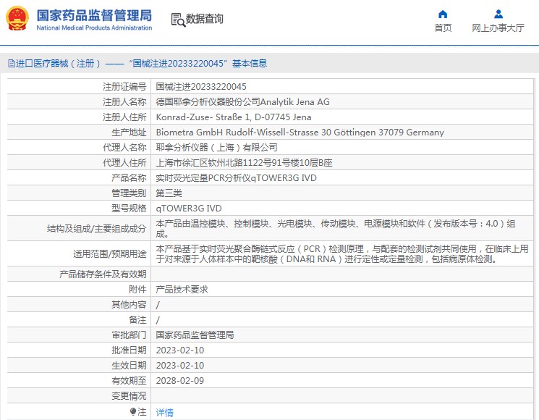Viewport: 539px width, 420px height.
Task: Select structure description 本产品由温控模块 text
Action: 336,228
